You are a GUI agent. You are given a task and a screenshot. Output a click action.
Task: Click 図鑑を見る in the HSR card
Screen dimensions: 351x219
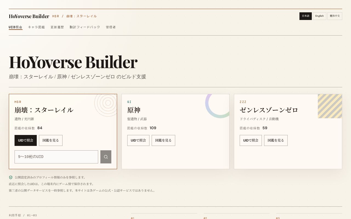tap(51, 140)
